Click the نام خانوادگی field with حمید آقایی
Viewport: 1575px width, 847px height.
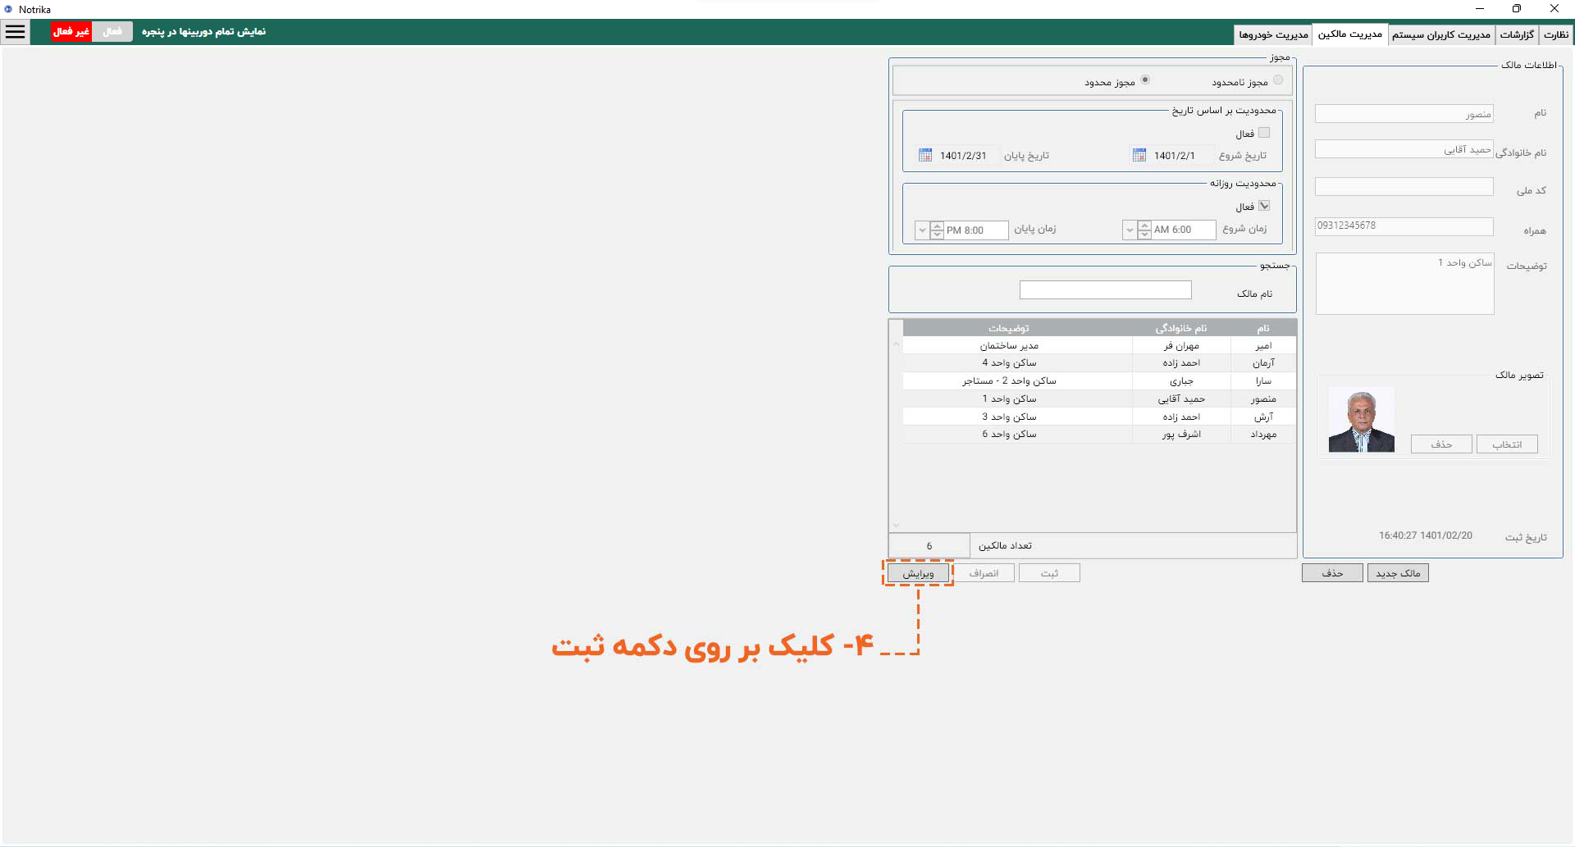coord(1404,149)
